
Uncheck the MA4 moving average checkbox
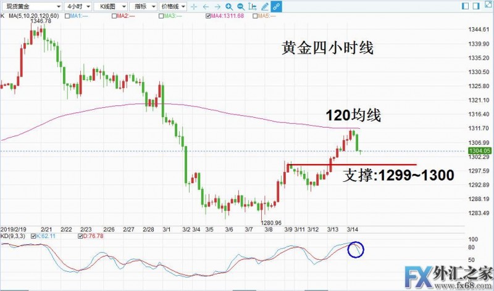pyautogui.click(x=208, y=16)
